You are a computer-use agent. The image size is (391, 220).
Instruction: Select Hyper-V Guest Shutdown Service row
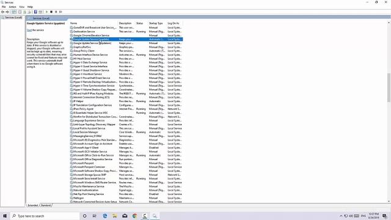tap(126, 70)
